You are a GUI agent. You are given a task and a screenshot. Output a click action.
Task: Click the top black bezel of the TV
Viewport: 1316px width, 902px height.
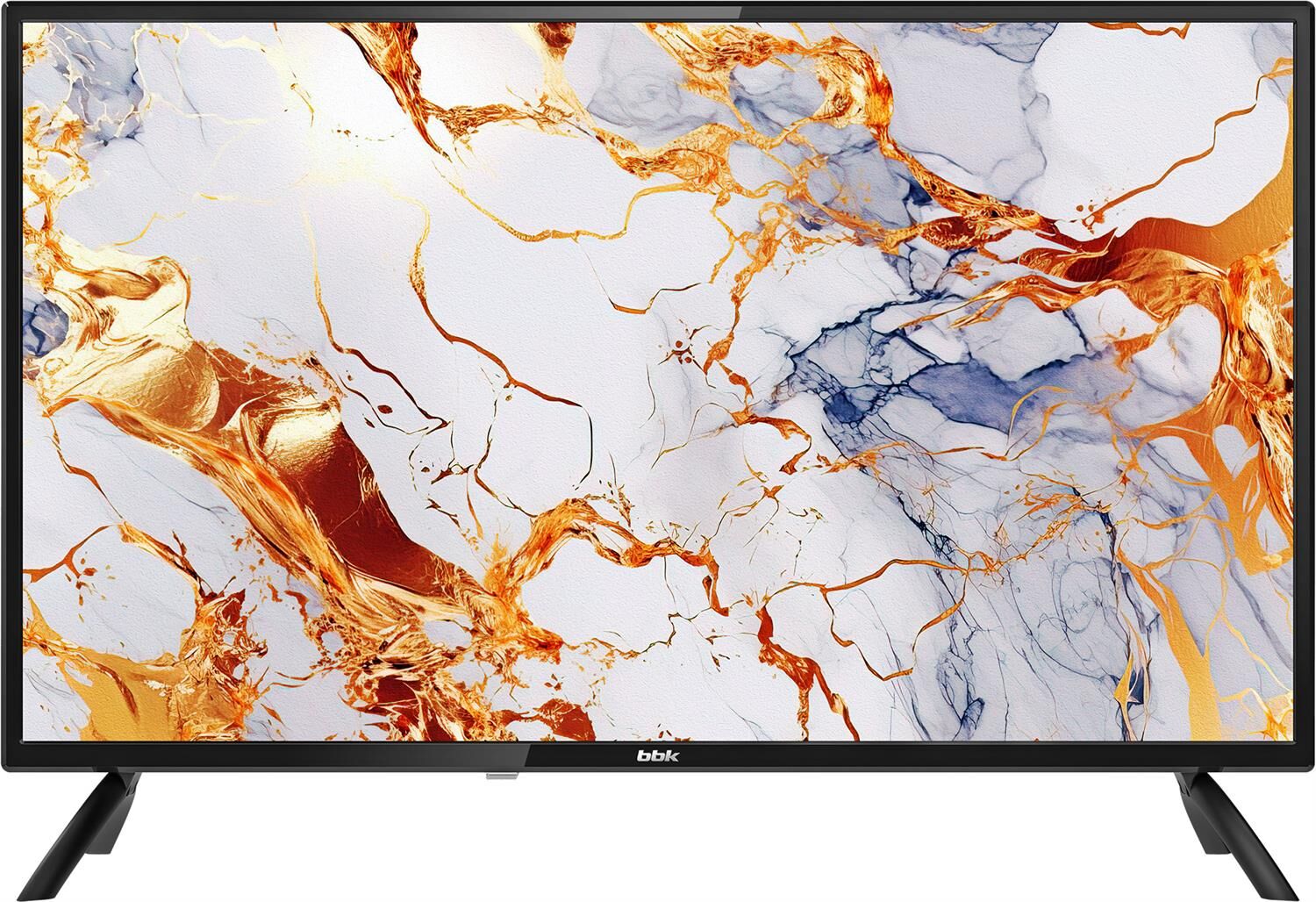coord(658,9)
